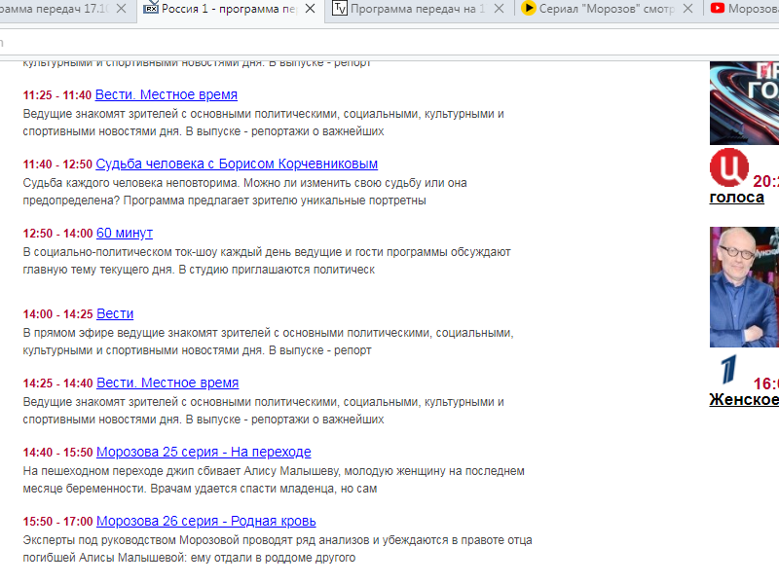Viewport: 779px width, 584px height.
Task: Click the Tv favicon of the programme tab
Action: (x=339, y=8)
